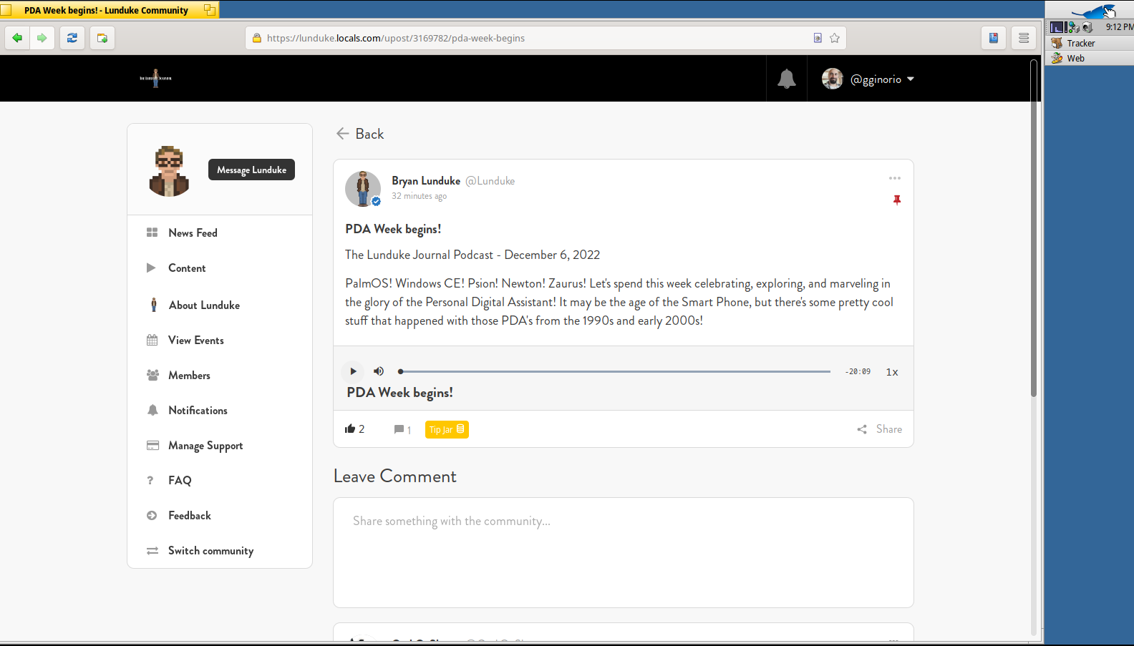
Task: Click the notification bell icon
Action: coord(787,79)
